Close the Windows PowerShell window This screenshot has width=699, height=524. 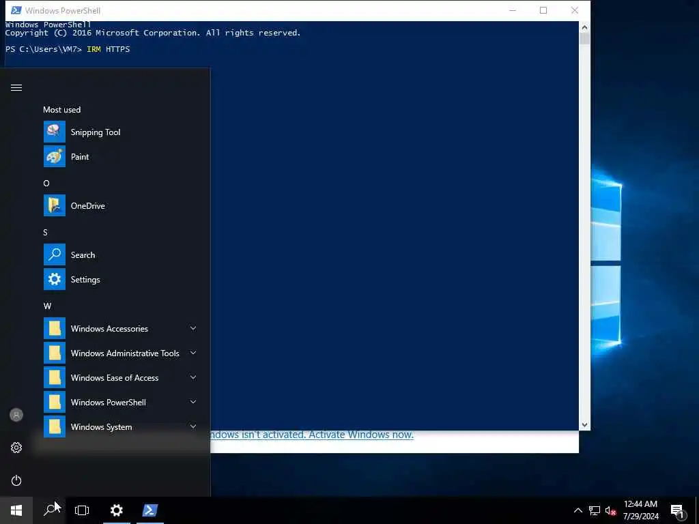tap(575, 10)
